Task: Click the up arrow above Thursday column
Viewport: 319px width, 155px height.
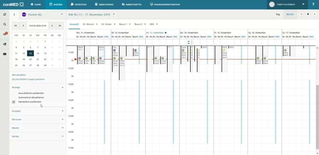Action: coord(189,42)
